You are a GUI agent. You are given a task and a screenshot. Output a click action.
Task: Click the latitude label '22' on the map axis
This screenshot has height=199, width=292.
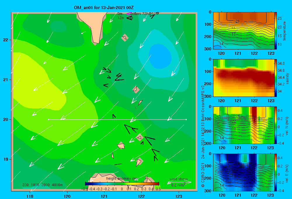click(6, 40)
